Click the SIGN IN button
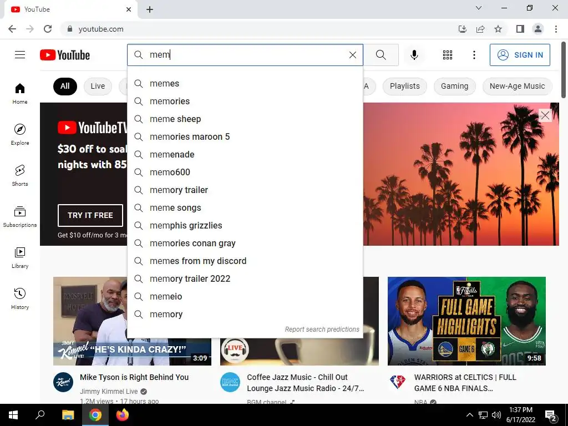The width and height of the screenshot is (568, 426). (x=520, y=55)
